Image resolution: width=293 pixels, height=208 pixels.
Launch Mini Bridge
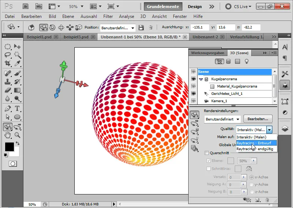39,7
